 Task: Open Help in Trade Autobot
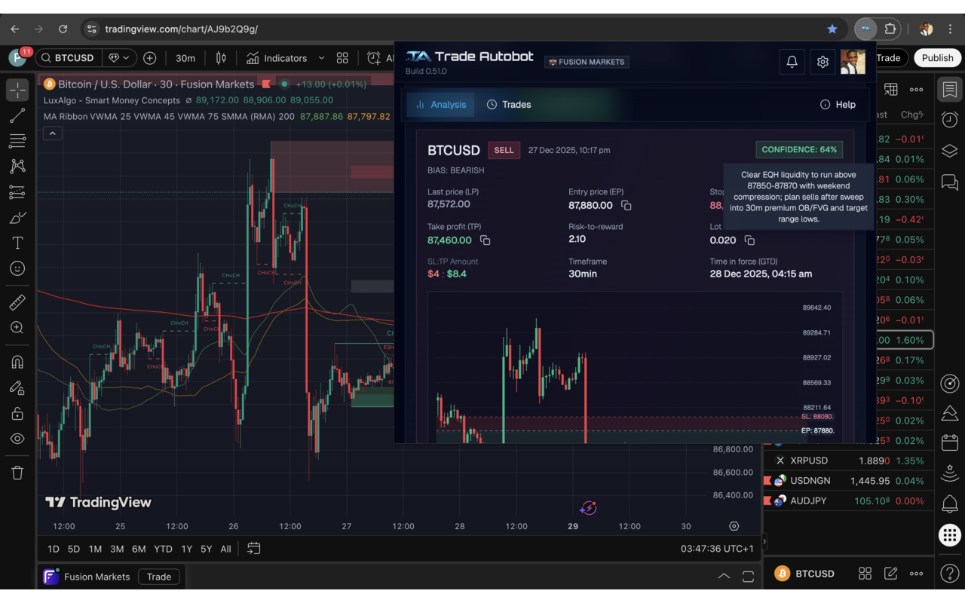click(x=838, y=105)
